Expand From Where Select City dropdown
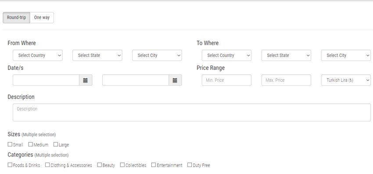This screenshot has width=373, height=174. (x=157, y=55)
